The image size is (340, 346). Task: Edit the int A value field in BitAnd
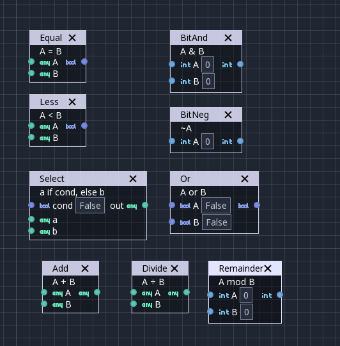208,65
